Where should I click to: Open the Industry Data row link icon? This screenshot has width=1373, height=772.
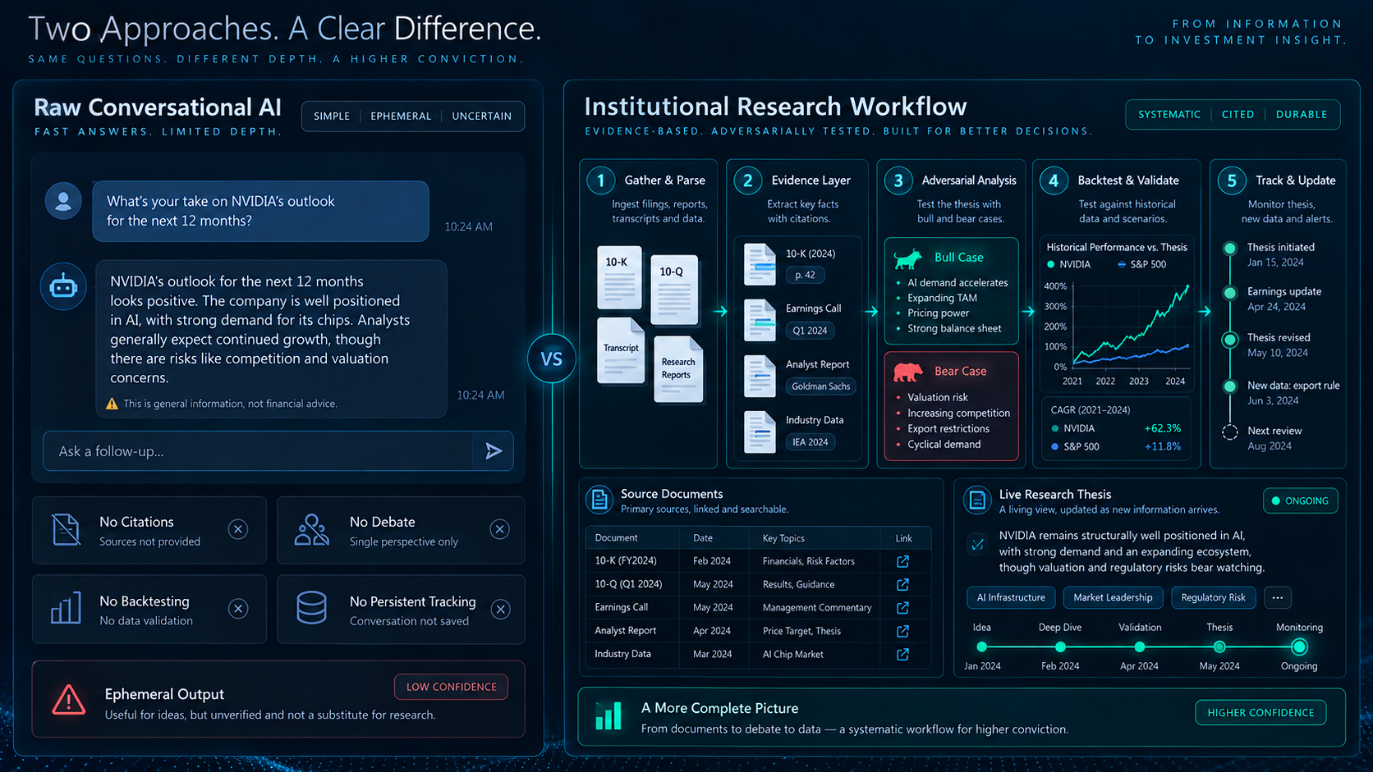click(x=902, y=655)
